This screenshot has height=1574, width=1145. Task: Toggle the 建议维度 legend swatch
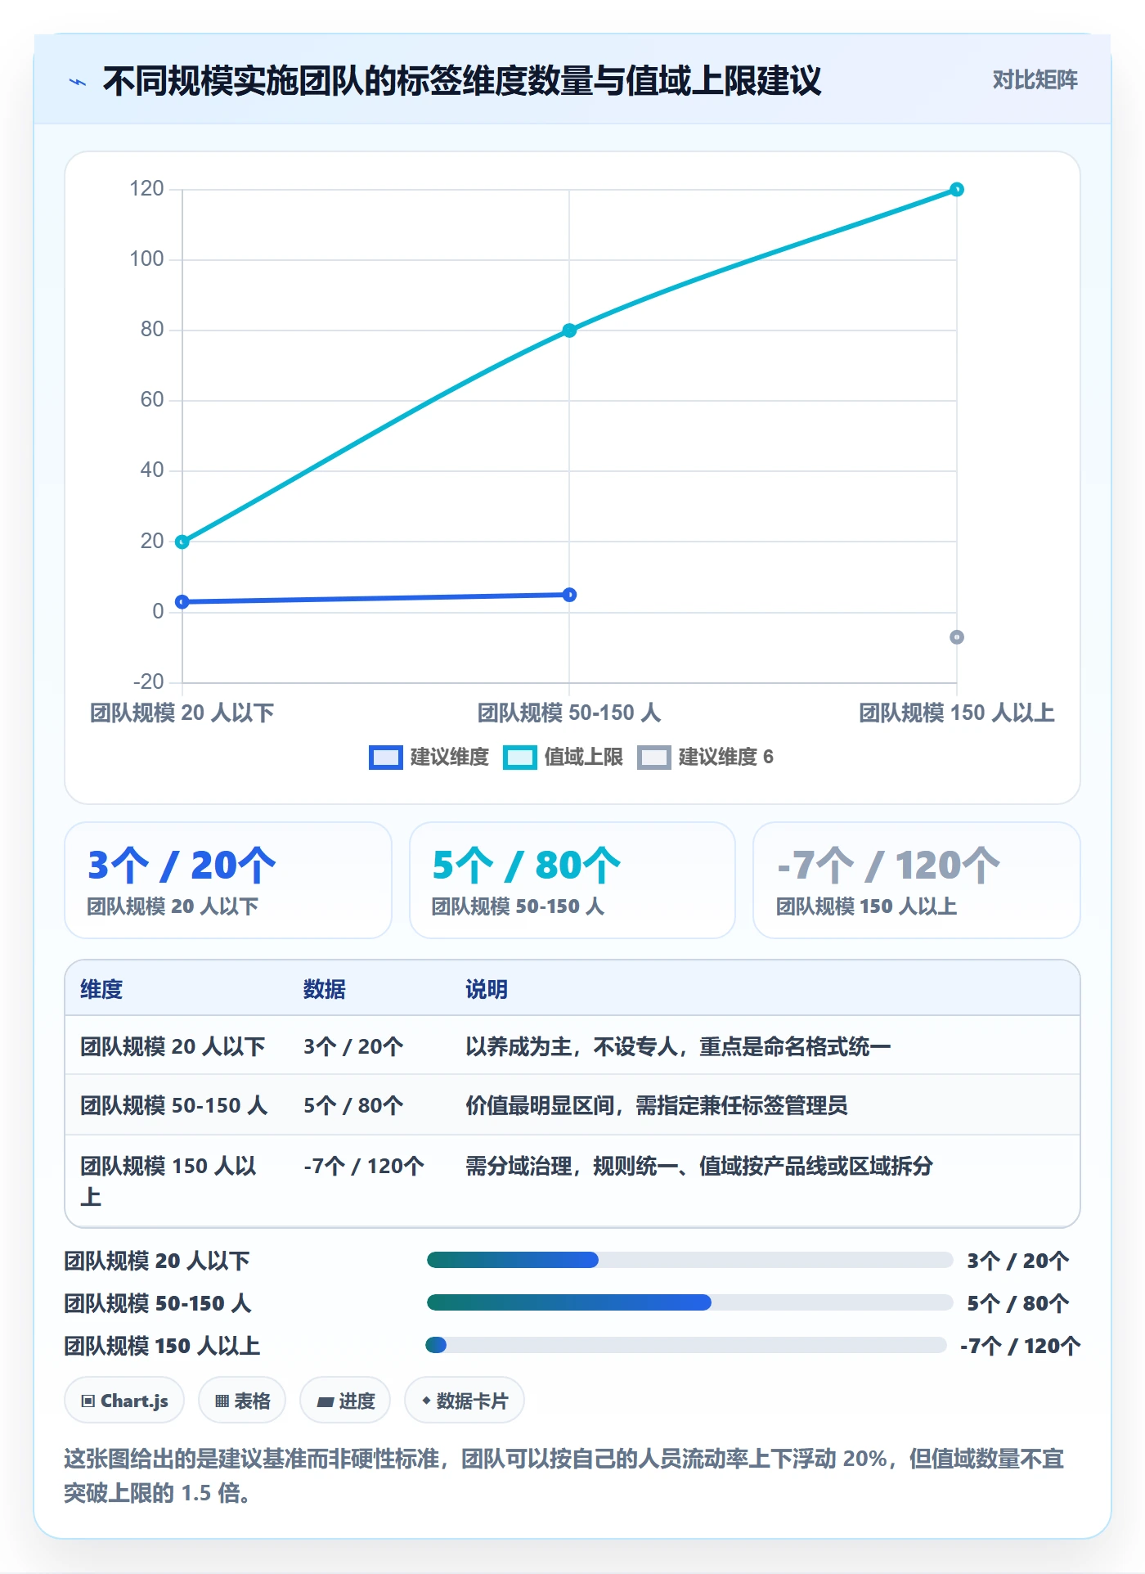pos(385,758)
